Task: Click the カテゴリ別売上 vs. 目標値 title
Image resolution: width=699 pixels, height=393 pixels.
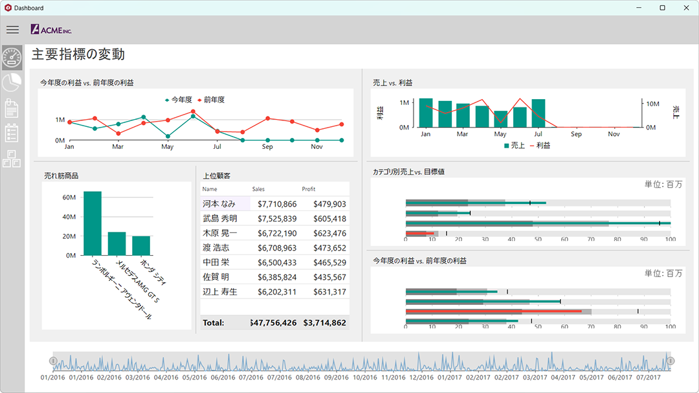Action: (408, 172)
